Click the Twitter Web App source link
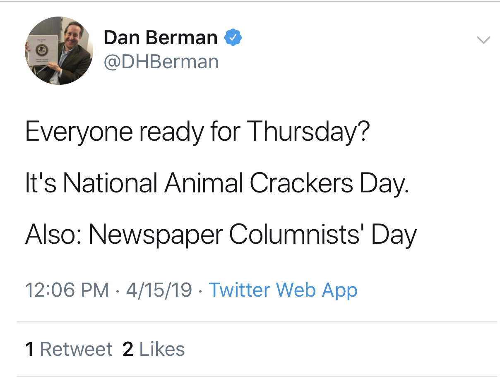 coord(283,290)
